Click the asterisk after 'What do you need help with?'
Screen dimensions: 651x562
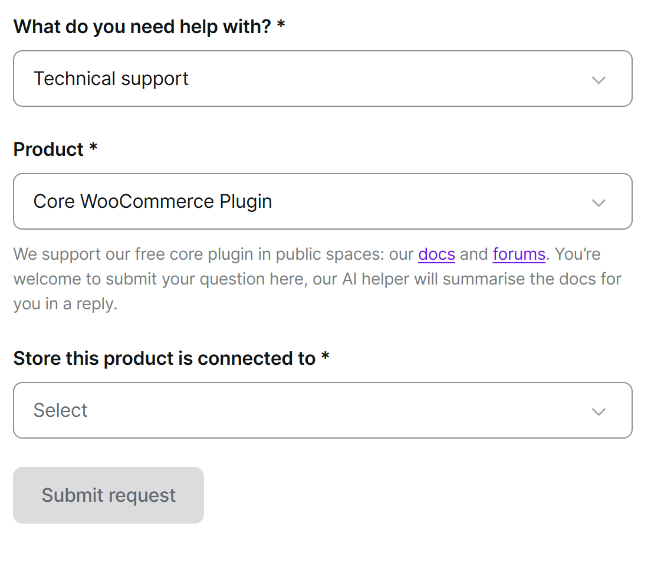[281, 25]
